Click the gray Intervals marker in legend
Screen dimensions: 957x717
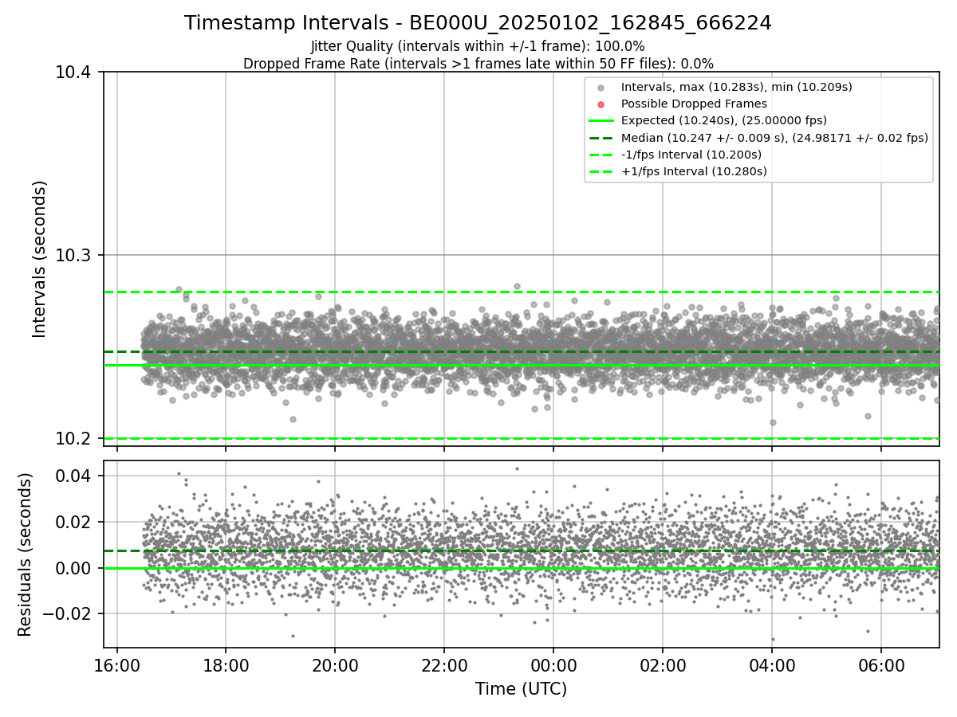(x=601, y=88)
